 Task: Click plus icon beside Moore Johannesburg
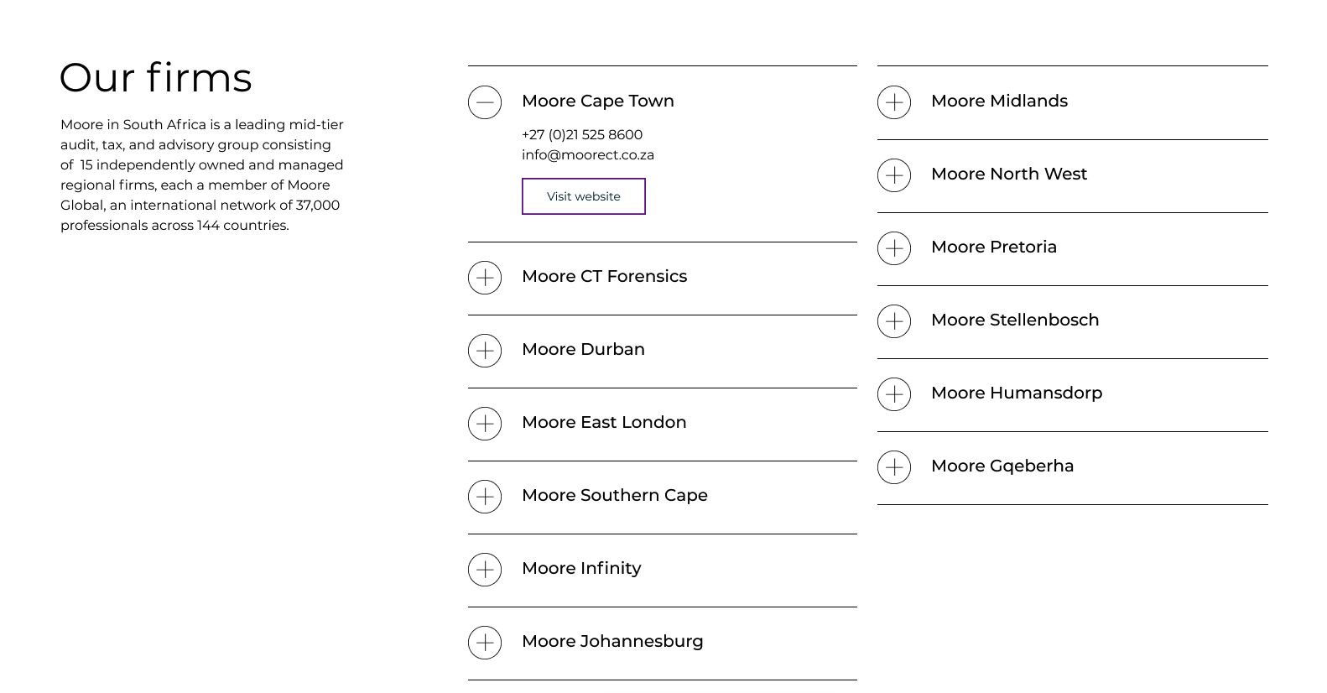tap(485, 643)
